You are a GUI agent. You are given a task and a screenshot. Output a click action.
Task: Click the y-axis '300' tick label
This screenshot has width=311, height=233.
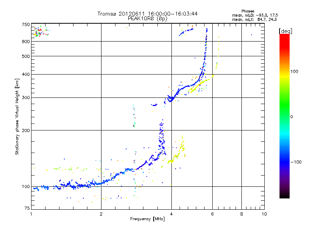(26, 97)
